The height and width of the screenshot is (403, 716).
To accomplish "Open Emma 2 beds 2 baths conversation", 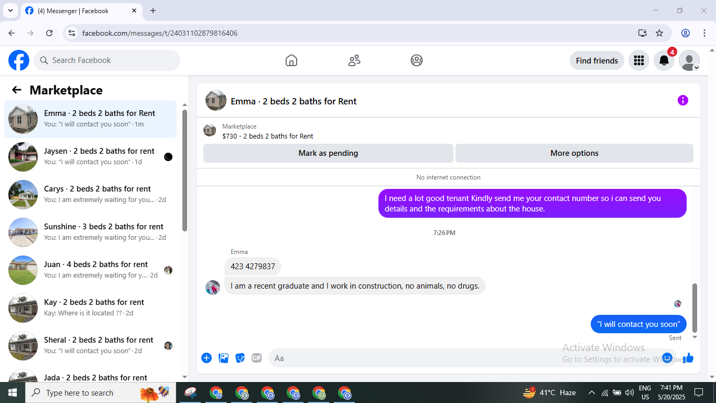I will [91, 119].
